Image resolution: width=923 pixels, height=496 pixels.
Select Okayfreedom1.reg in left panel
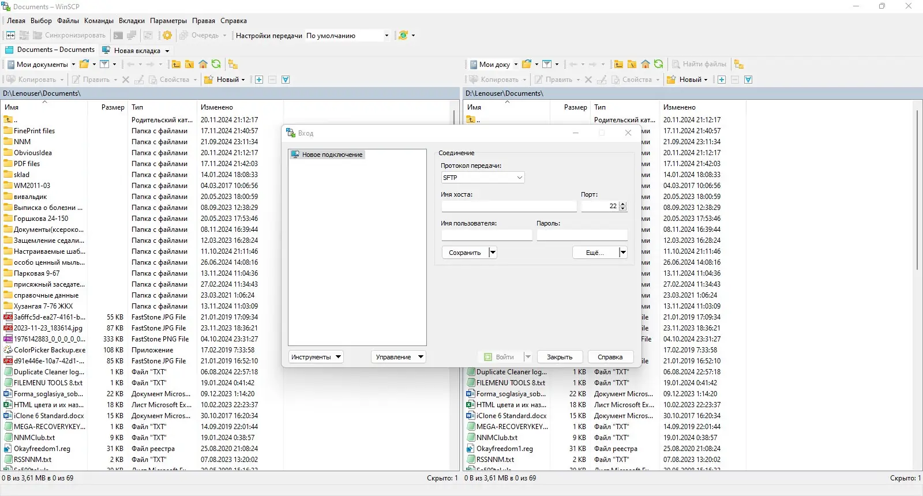pos(42,449)
